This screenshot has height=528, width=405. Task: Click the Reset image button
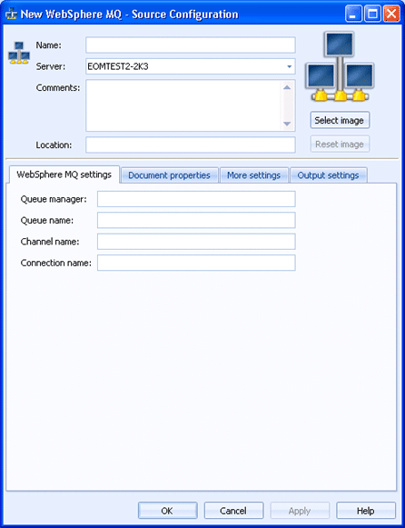click(x=340, y=144)
